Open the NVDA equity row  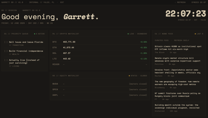tap(100, 84)
